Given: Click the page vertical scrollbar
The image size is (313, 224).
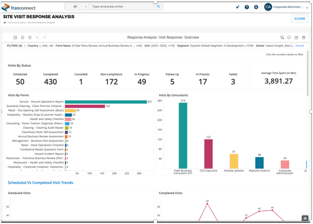Looking at the screenshot, I should [308, 74].
